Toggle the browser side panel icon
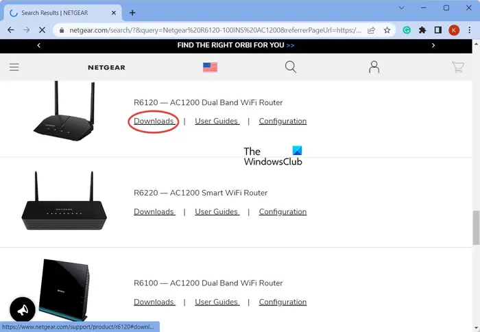The width and height of the screenshot is (480, 332). point(438,30)
